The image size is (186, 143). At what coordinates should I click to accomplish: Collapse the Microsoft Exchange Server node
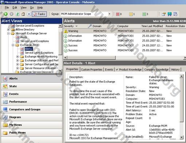(8, 33)
